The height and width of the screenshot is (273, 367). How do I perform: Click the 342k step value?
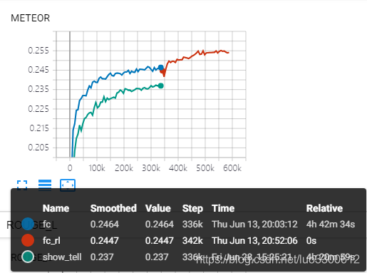pos(192,241)
